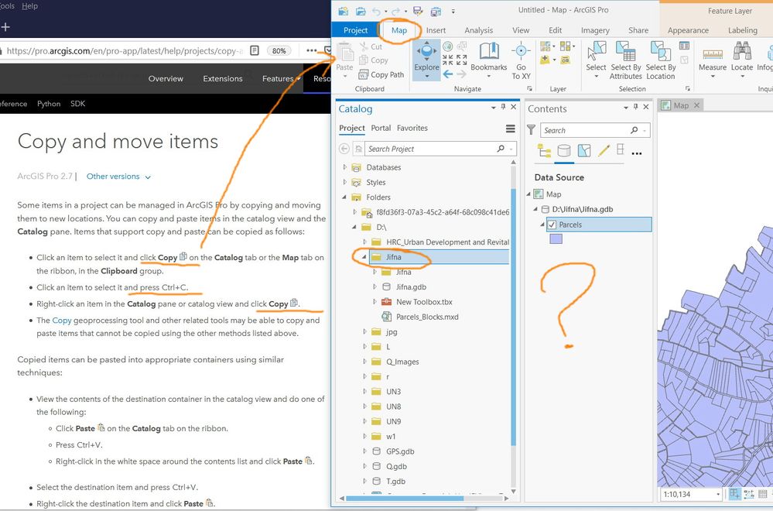This screenshot has height=511, width=773.
Task: Click the Copy geoprocessing tool link
Action: point(62,320)
